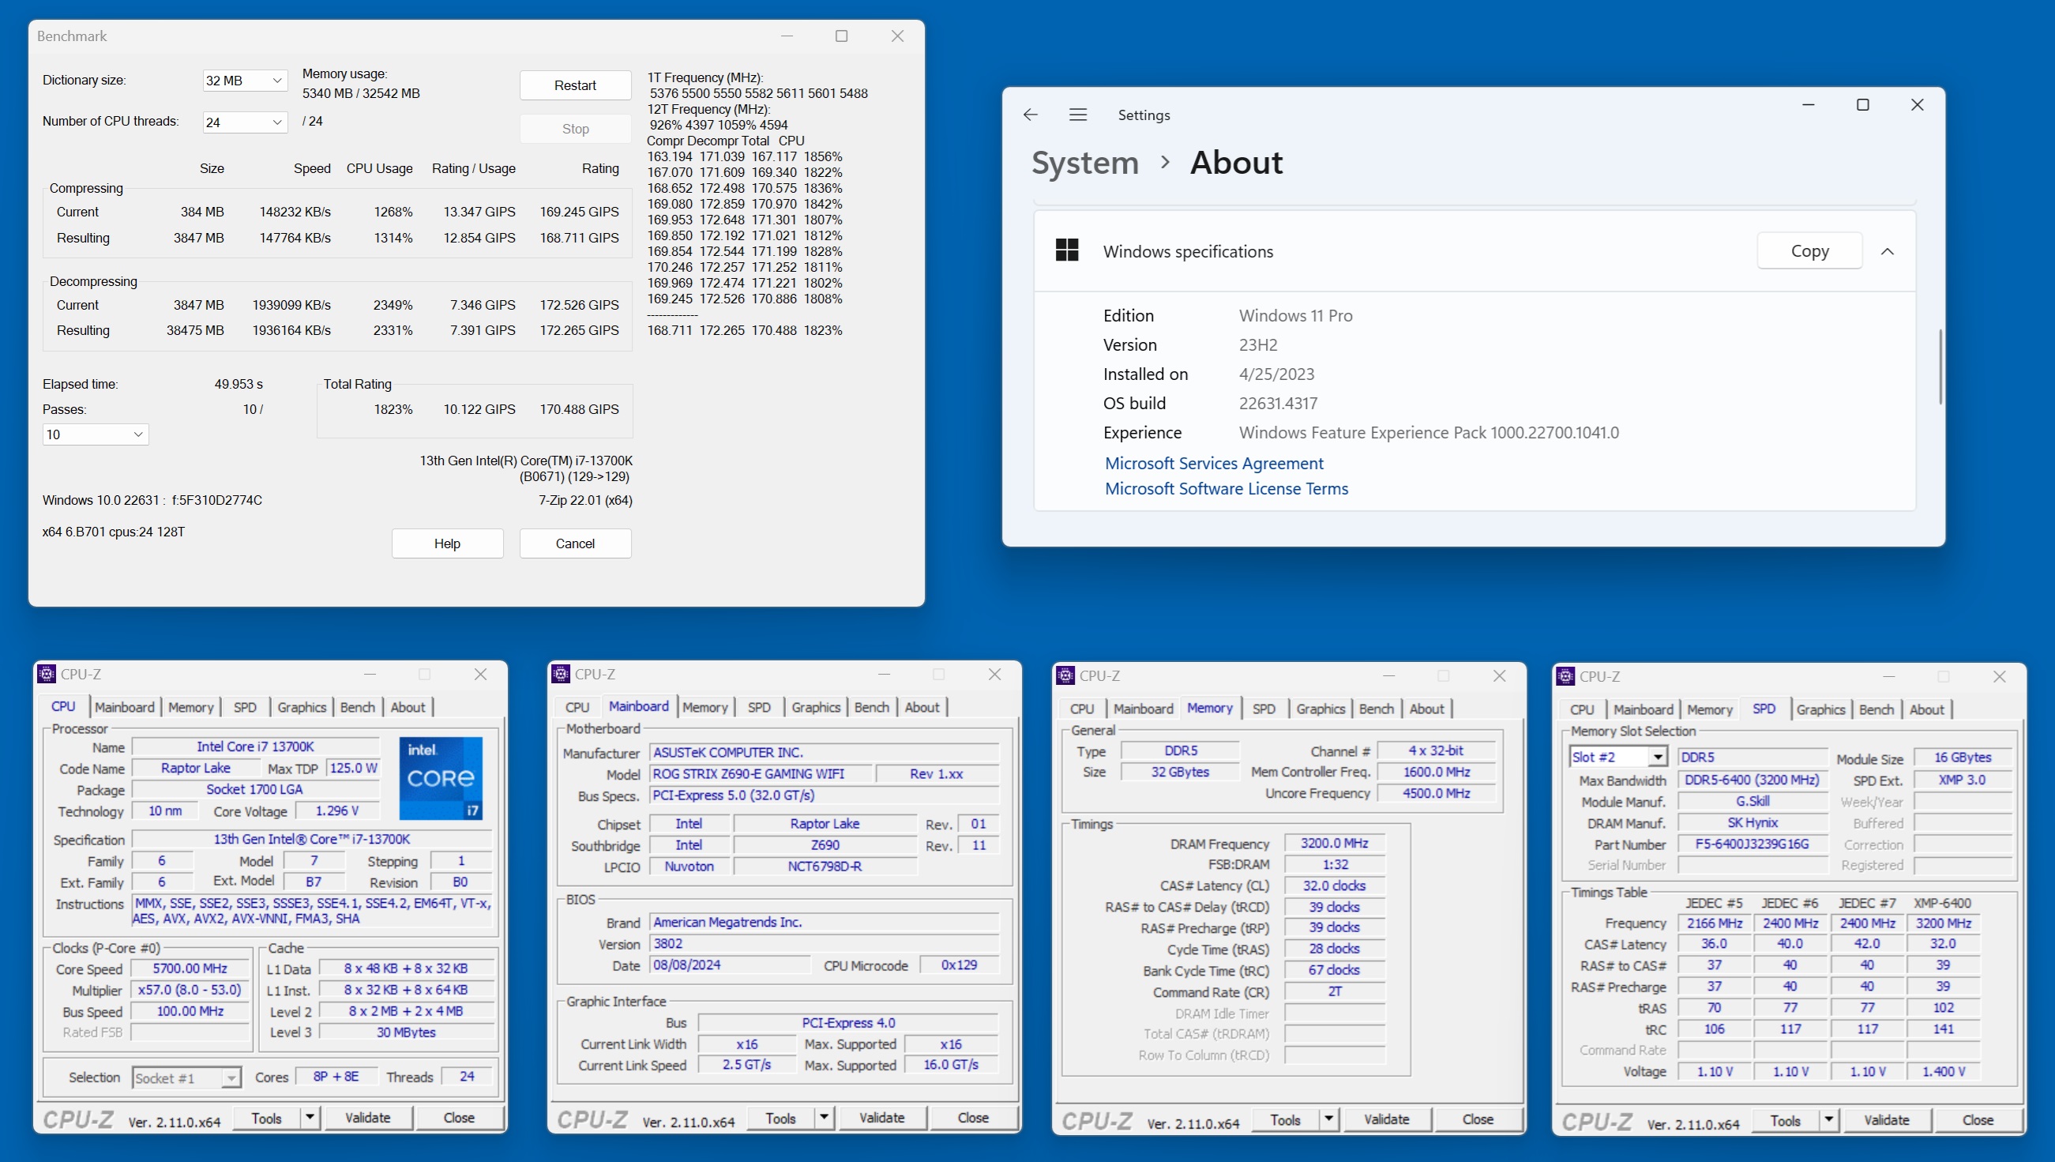Screen dimensions: 2055x1162
Task: Close the CPU-Z window showing the CPU tab
Action: (480, 675)
